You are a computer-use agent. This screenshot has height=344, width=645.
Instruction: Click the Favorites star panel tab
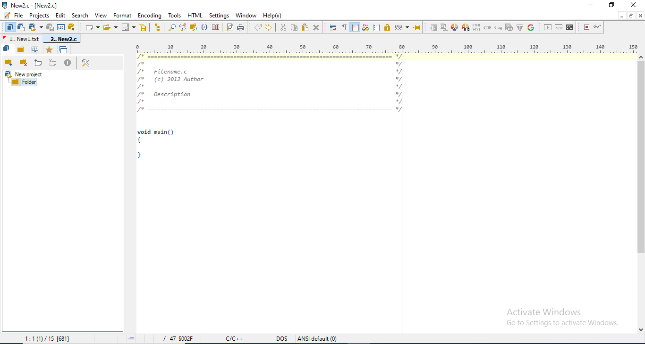[49, 49]
